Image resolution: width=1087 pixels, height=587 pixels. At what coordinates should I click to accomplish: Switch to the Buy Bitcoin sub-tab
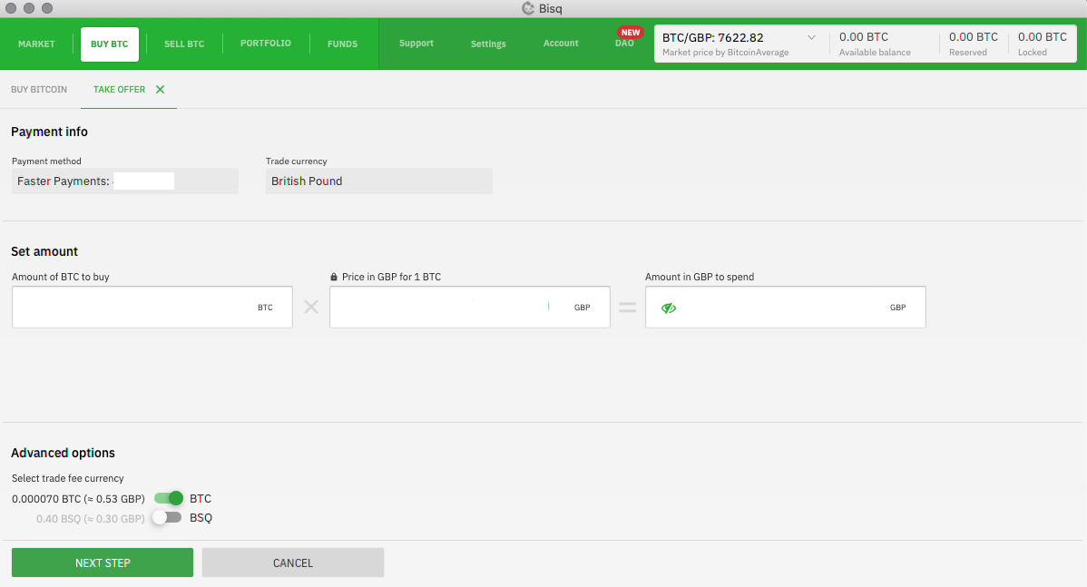(39, 90)
